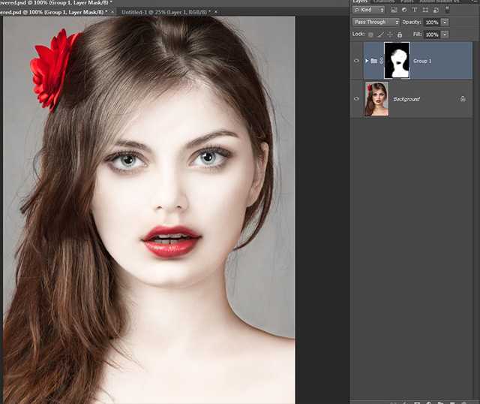Filter layers by shape layer icon
The width and height of the screenshot is (480, 404).
coord(425,11)
